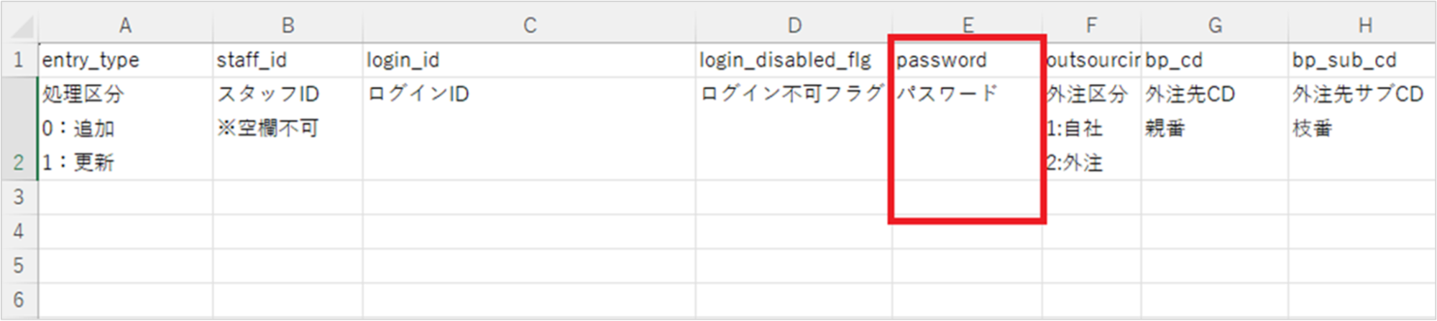Select column B header
The image size is (1437, 321).
pos(288,27)
